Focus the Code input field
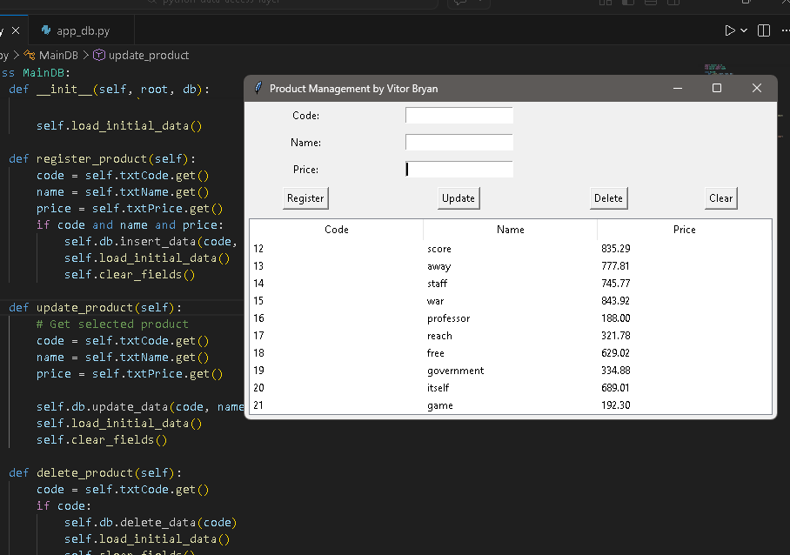The width and height of the screenshot is (790, 555). (459, 115)
